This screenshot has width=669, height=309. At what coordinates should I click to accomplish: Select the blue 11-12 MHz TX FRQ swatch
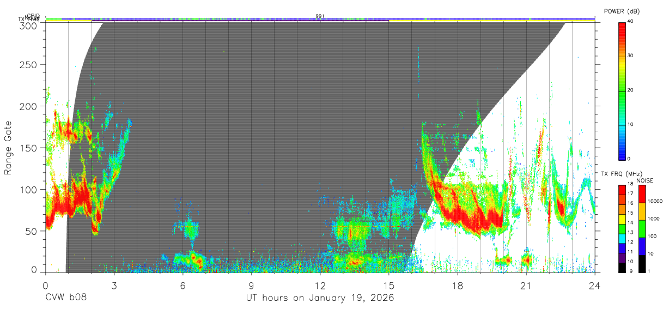[x=623, y=247]
